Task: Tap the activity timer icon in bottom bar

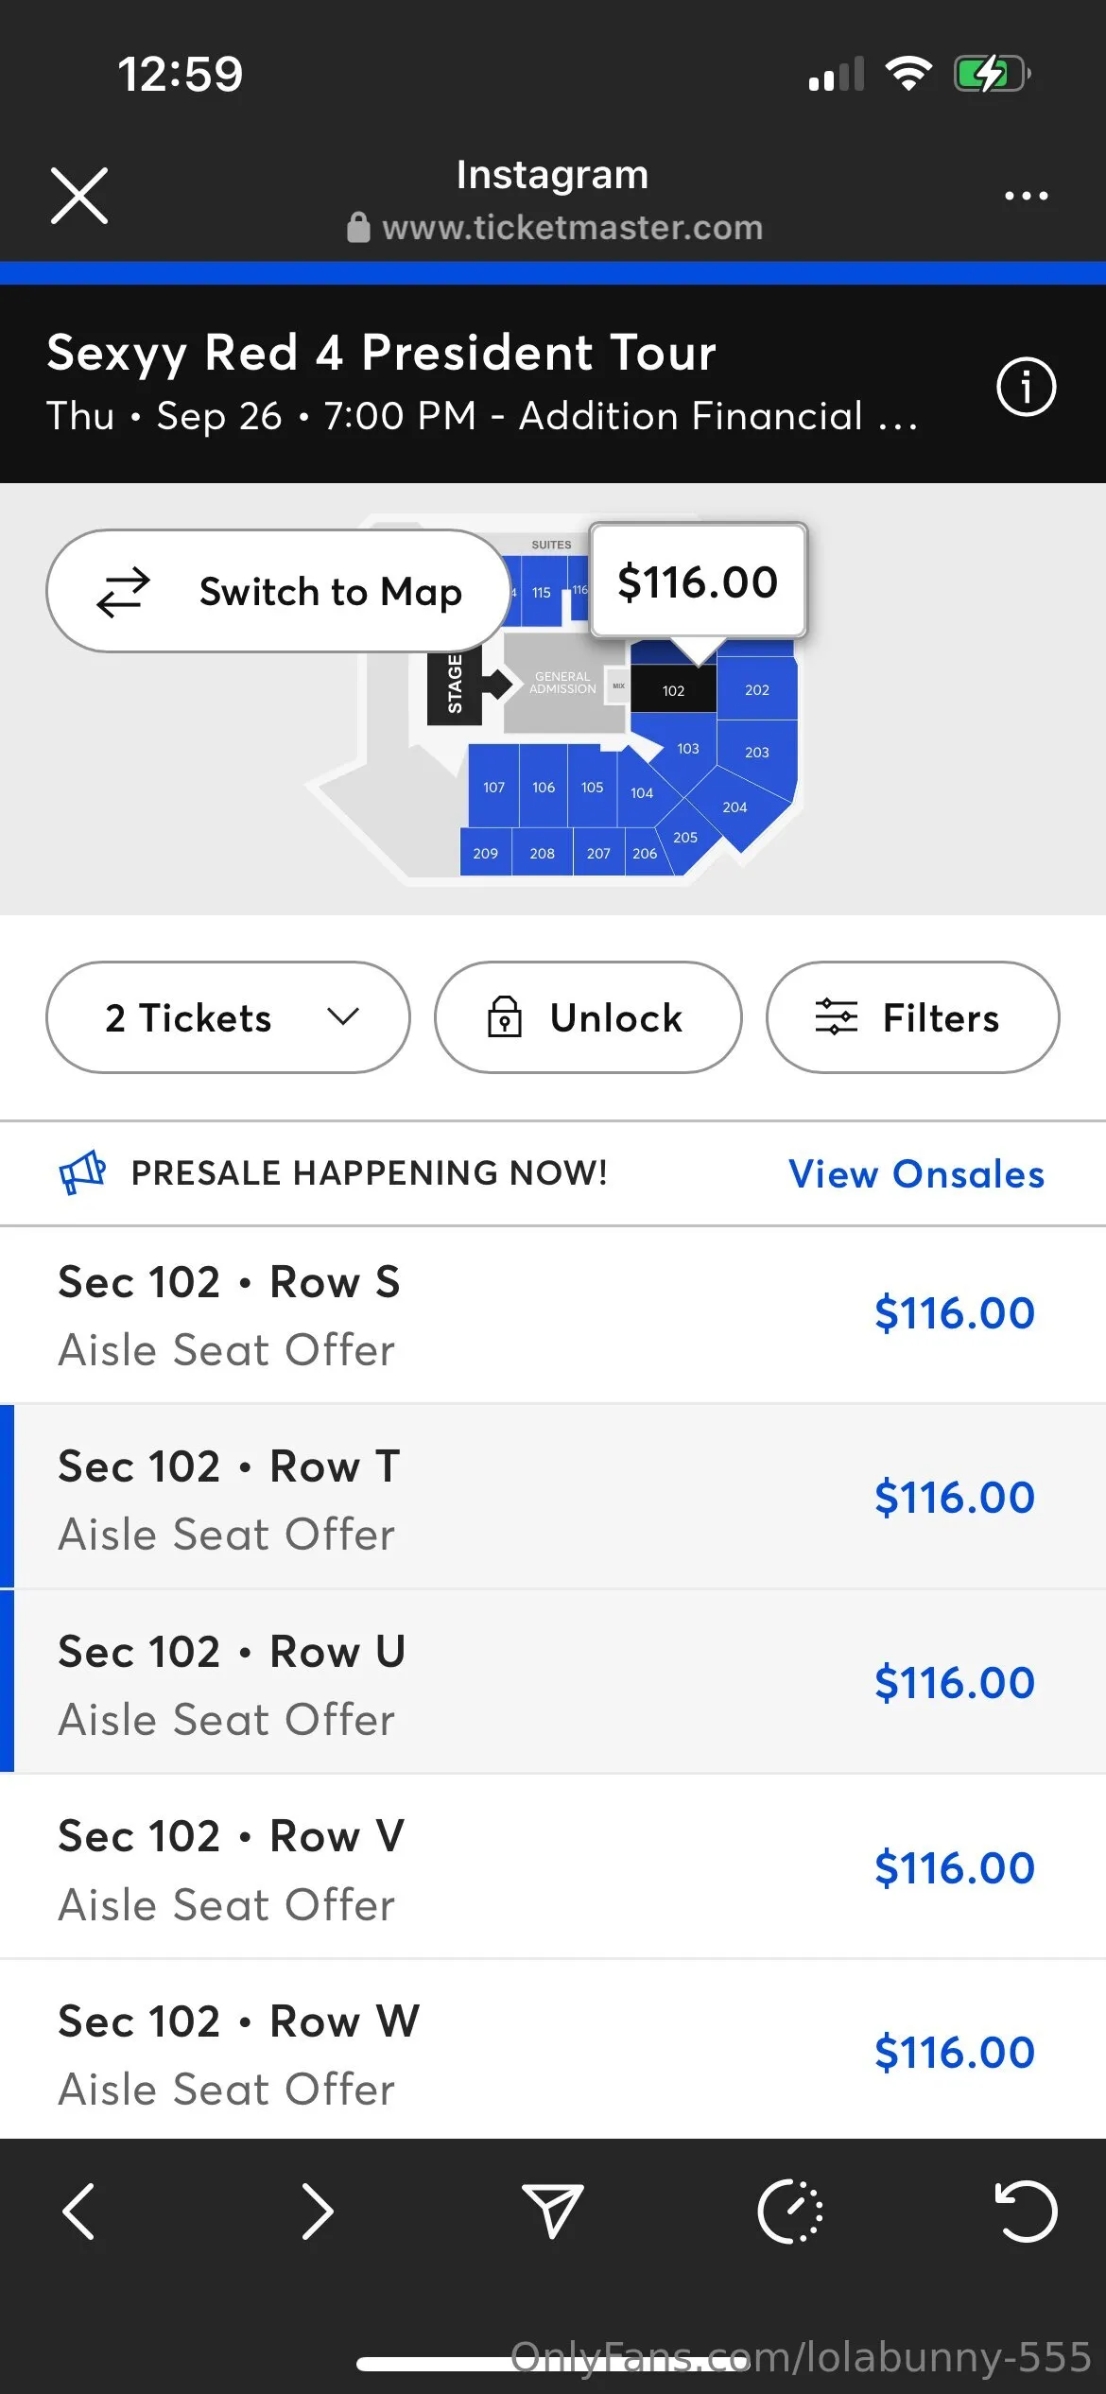Action: 790,2212
